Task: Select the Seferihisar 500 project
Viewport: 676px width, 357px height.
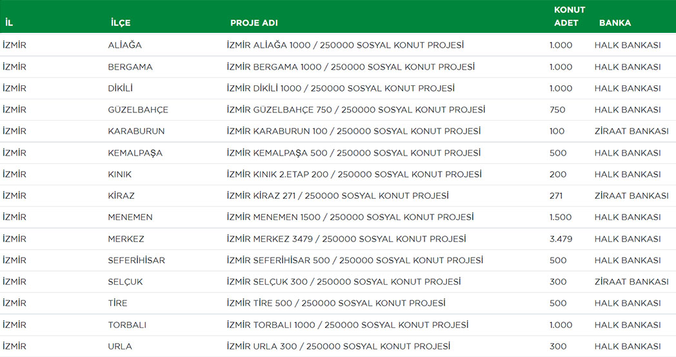Action: click(x=355, y=260)
